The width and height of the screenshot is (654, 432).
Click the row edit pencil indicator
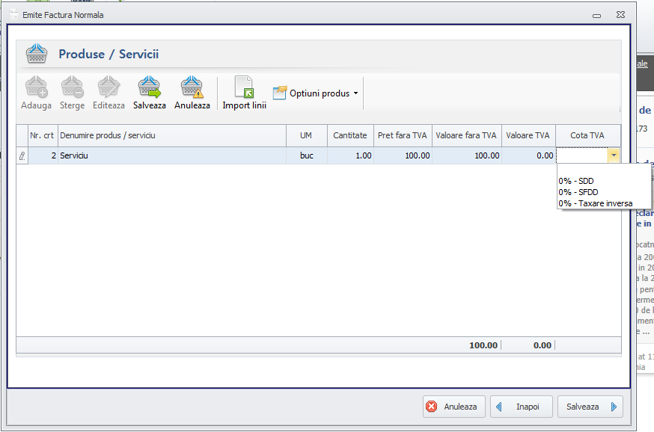click(22, 155)
